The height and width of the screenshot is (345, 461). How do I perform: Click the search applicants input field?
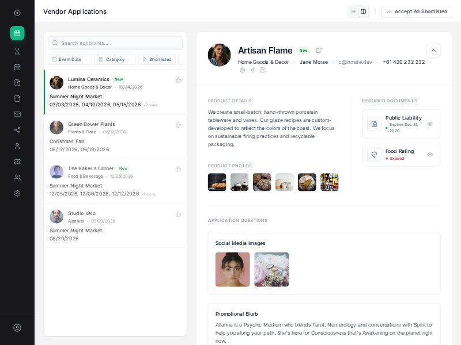point(115,43)
